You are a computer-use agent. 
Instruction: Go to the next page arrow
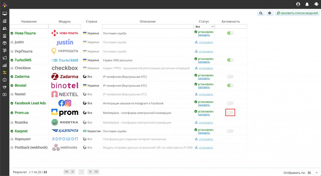coord(90,172)
